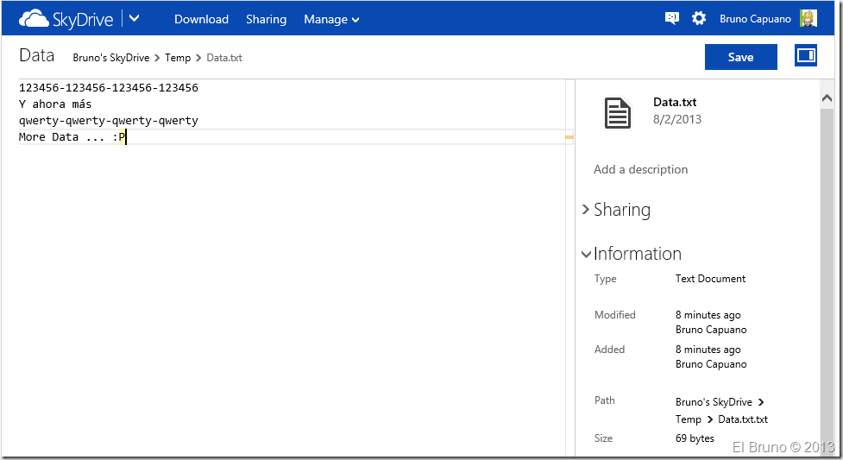Viewport: 843px width, 460px height.
Task: Toggle the details pane icon
Action: point(806,56)
